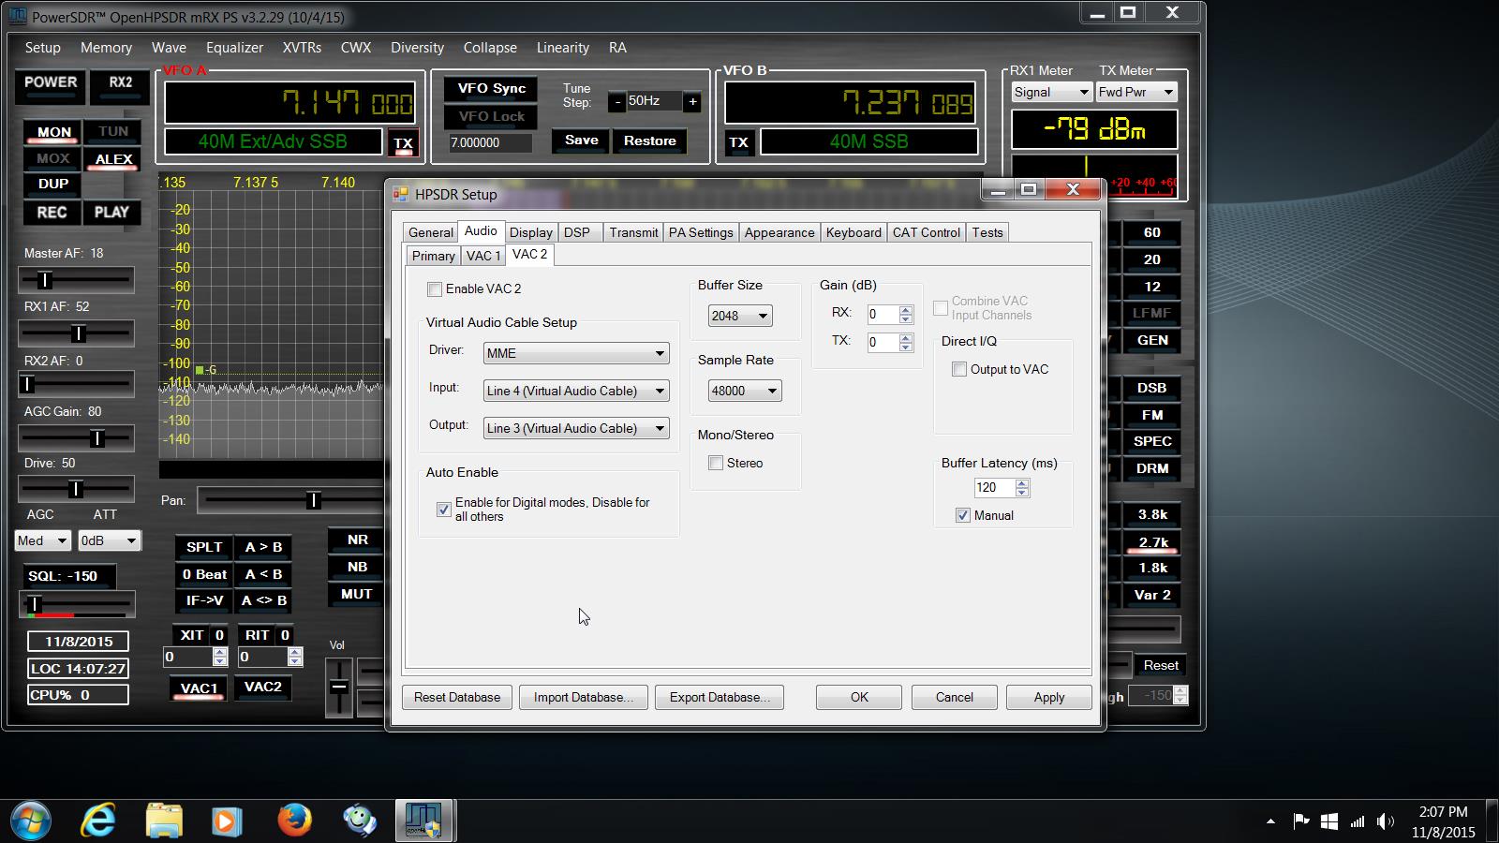This screenshot has width=1499, height=843.
Task: Click the Cancel button
Action: coord(955,697)
